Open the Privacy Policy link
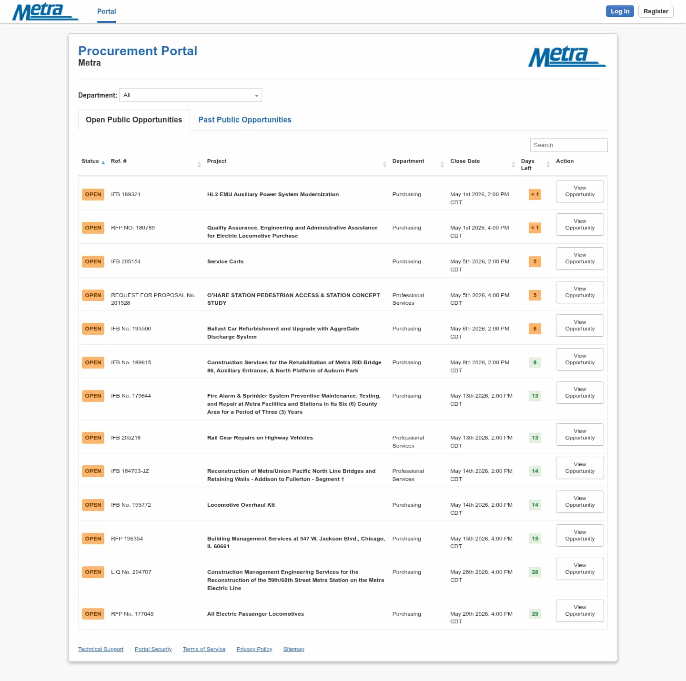 pyautogui.click(x=254, y=650)
